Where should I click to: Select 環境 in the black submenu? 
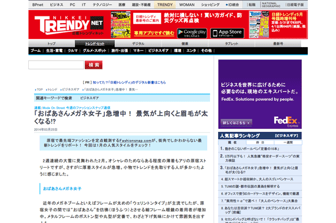pyautogui.click(x=177, y=51)
